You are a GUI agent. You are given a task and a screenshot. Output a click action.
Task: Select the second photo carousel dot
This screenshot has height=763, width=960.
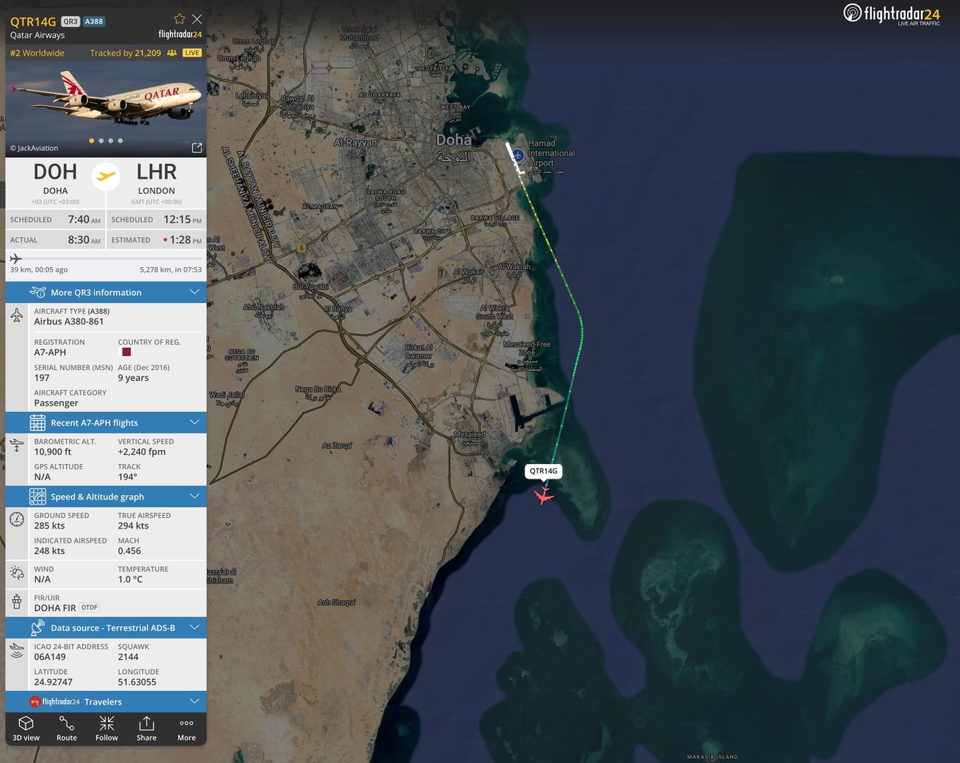(101, 141)
